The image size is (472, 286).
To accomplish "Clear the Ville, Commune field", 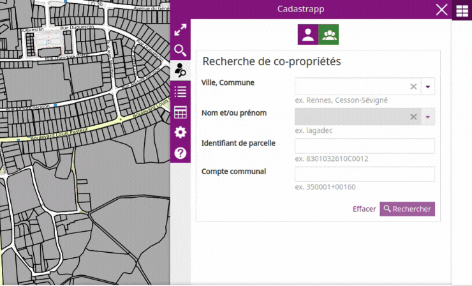I will pos(413,87).
